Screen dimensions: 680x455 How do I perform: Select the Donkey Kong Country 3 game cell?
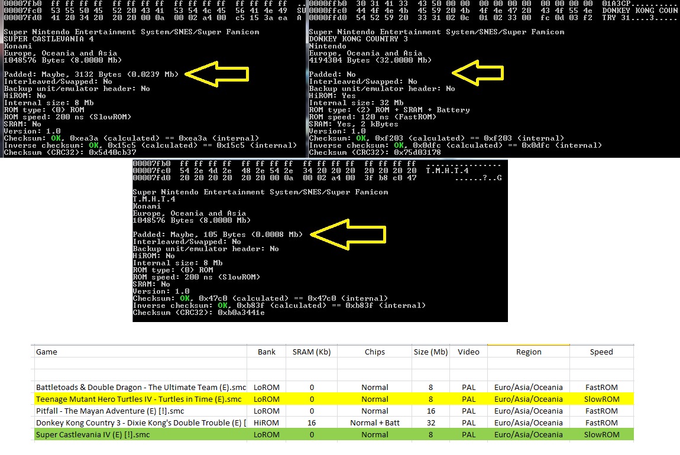tap(141, 423)
